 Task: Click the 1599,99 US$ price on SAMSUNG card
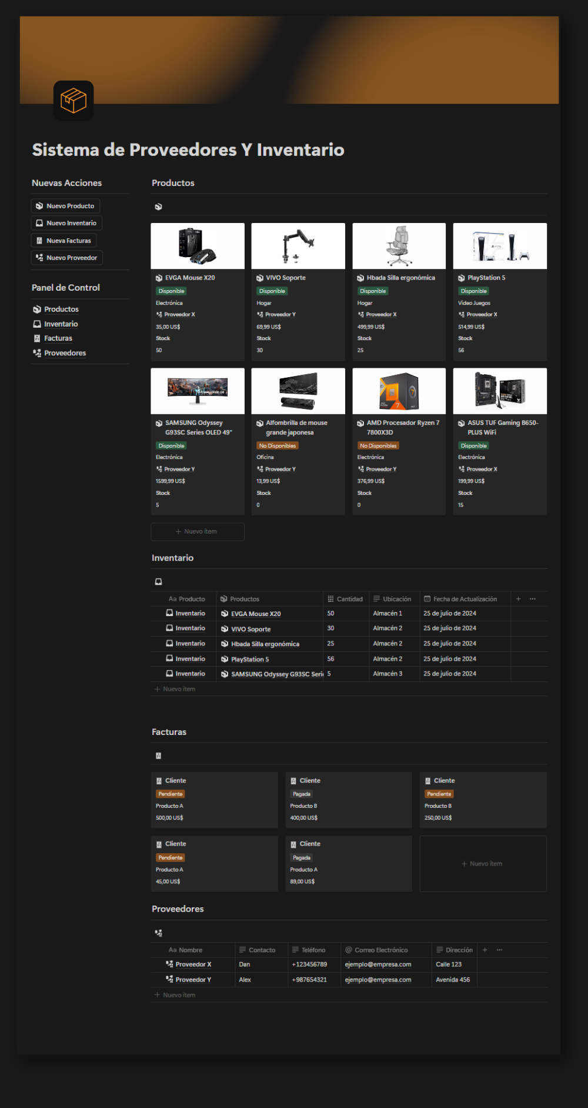pos(171,481)
